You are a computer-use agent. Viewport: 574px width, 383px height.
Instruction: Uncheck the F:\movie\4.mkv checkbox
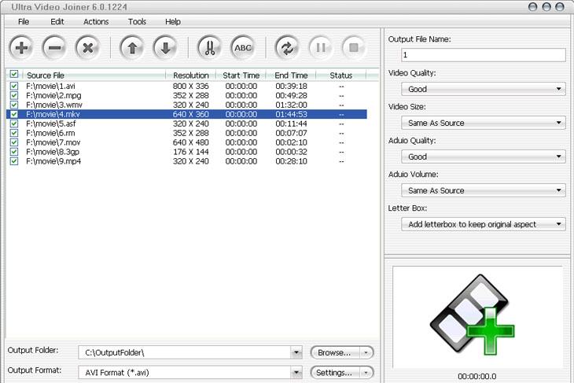(14, 114)
